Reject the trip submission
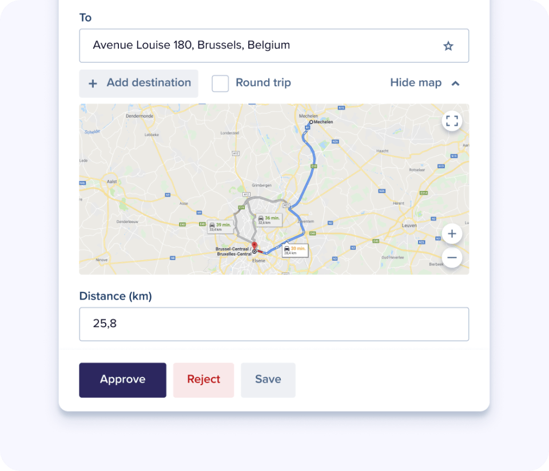Image resolution: width=549 pixels, height=471 pixels. tap(203, 380)
